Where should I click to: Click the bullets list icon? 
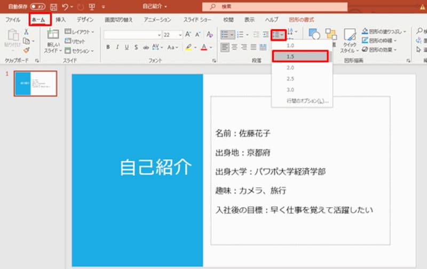(225, 35)
